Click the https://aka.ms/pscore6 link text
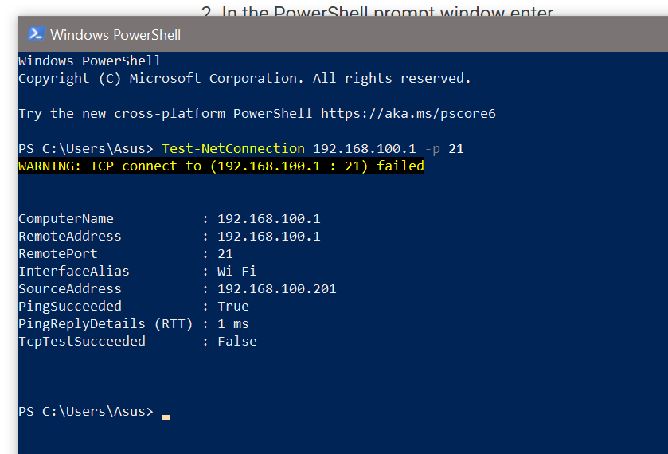 (x=408, y=113)
